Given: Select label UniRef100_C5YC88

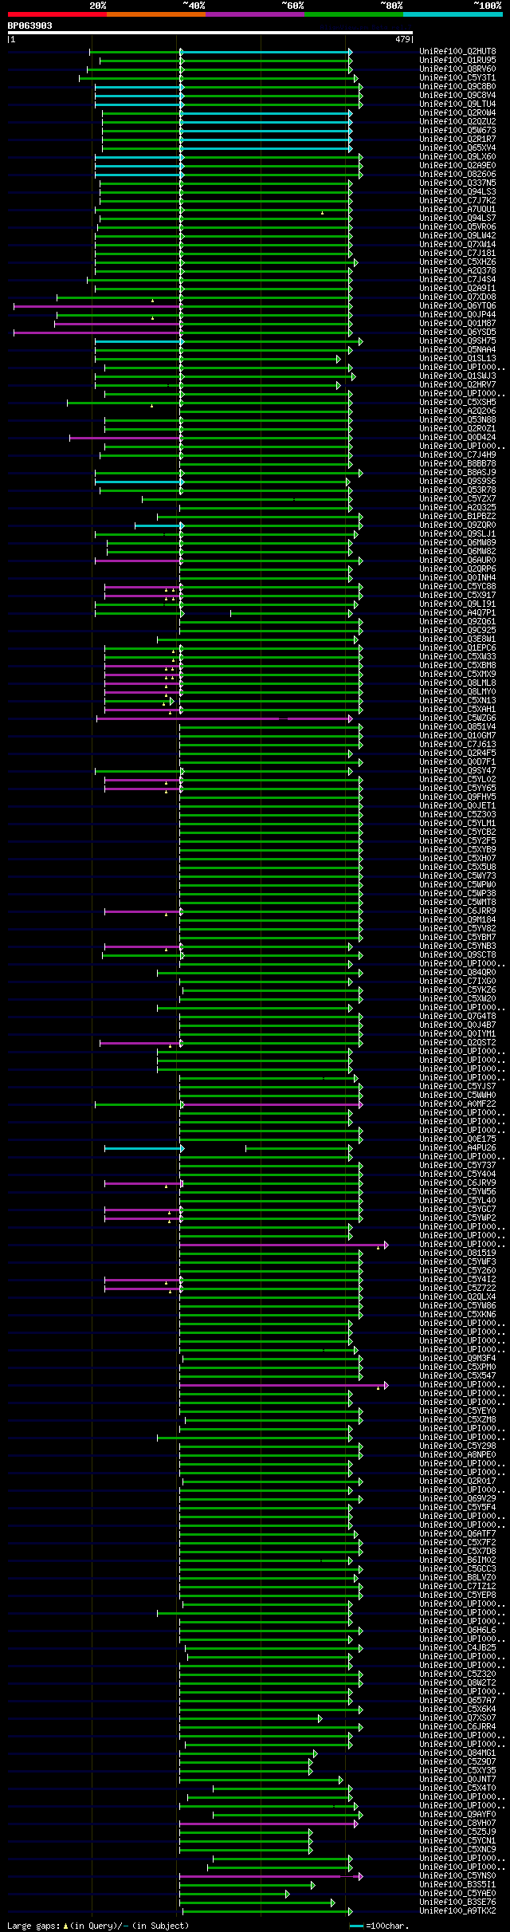Looking at the screenshot, I should pos(457,587).
